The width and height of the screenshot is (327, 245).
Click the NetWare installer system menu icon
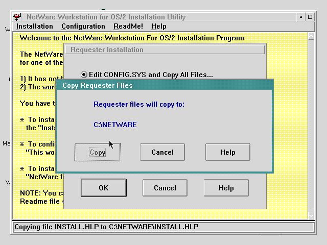coord(17,17)
